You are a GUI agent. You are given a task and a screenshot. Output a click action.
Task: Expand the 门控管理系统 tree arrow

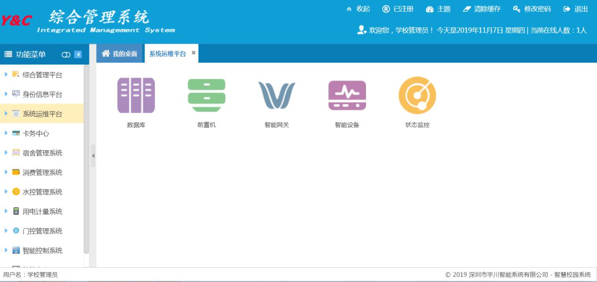(x=6, y=231)
